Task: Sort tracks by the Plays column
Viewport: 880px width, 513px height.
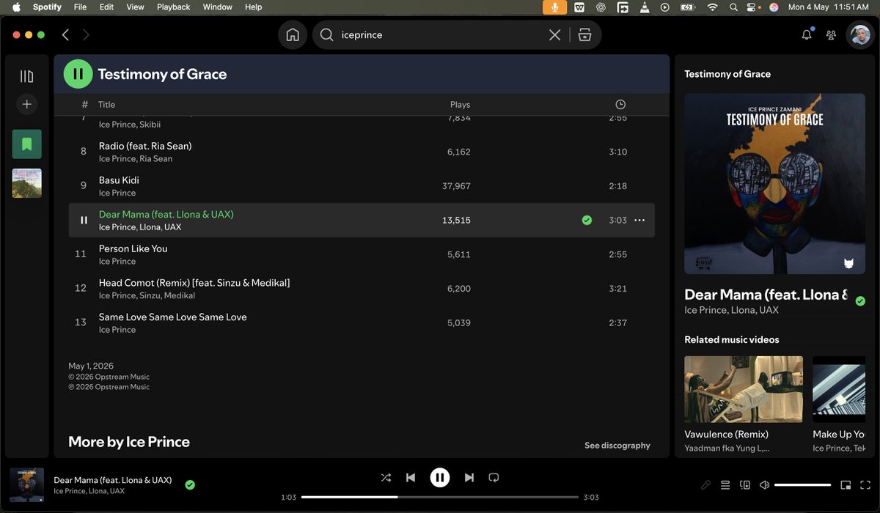Action: (x=460, y=105)
